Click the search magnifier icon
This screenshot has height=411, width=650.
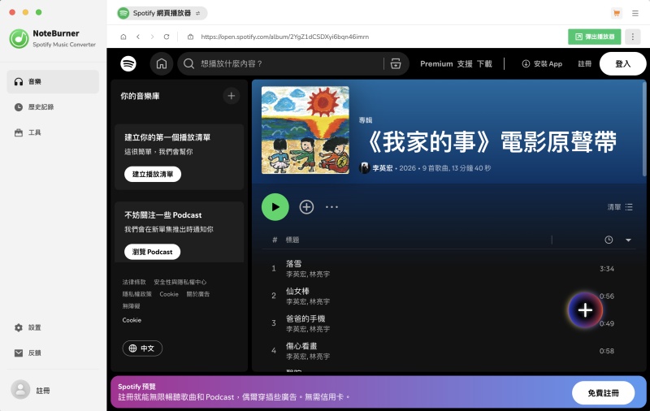coord(189,64)
